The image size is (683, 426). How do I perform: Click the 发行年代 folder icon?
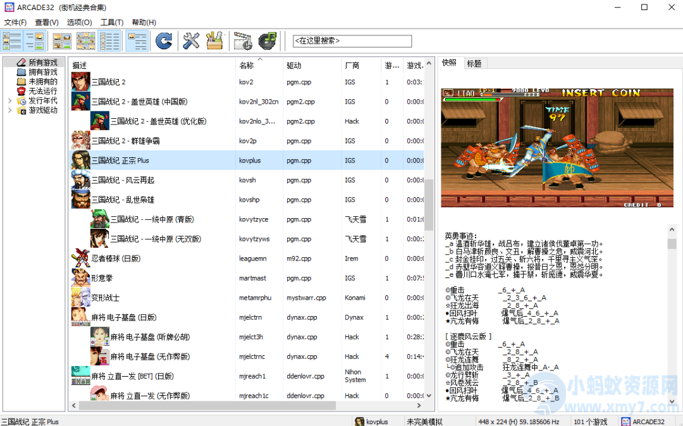[22, 101]
